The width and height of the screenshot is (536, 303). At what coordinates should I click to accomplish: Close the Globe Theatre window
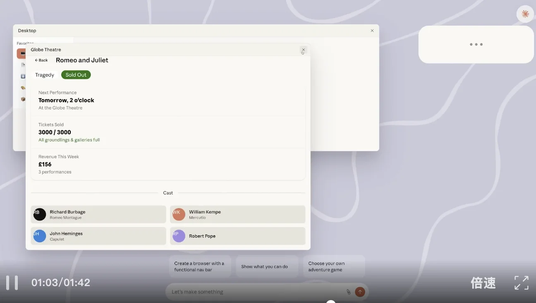pos(303,50)
